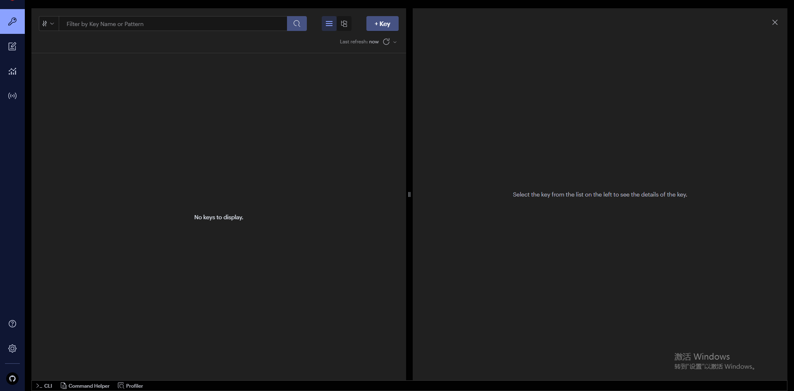
Task: Open the Help Center question mark icon
Action: (x=12, y=324)
